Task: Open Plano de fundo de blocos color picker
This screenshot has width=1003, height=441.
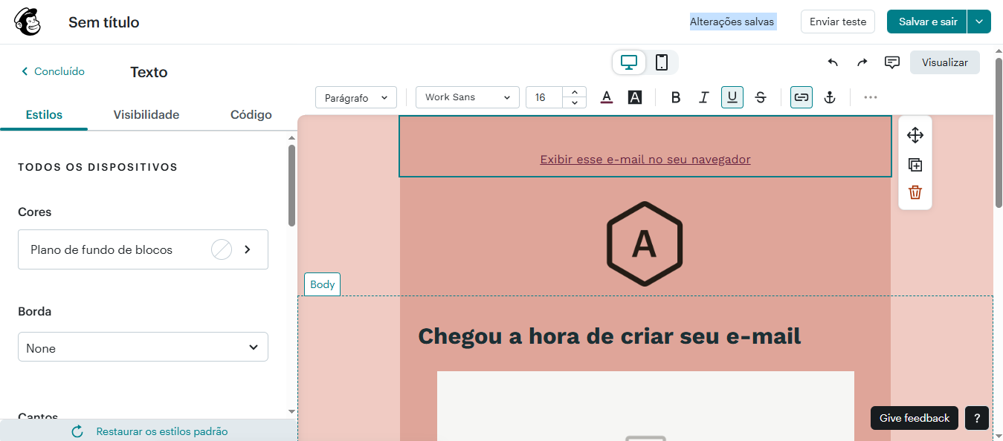Action: point(143,249)
